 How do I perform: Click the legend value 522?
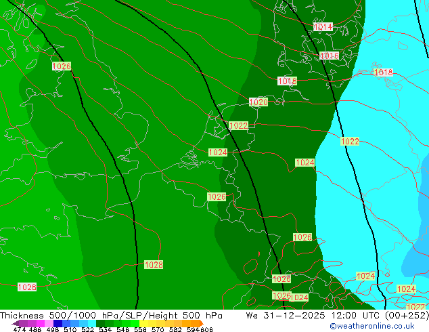point(87,329)
